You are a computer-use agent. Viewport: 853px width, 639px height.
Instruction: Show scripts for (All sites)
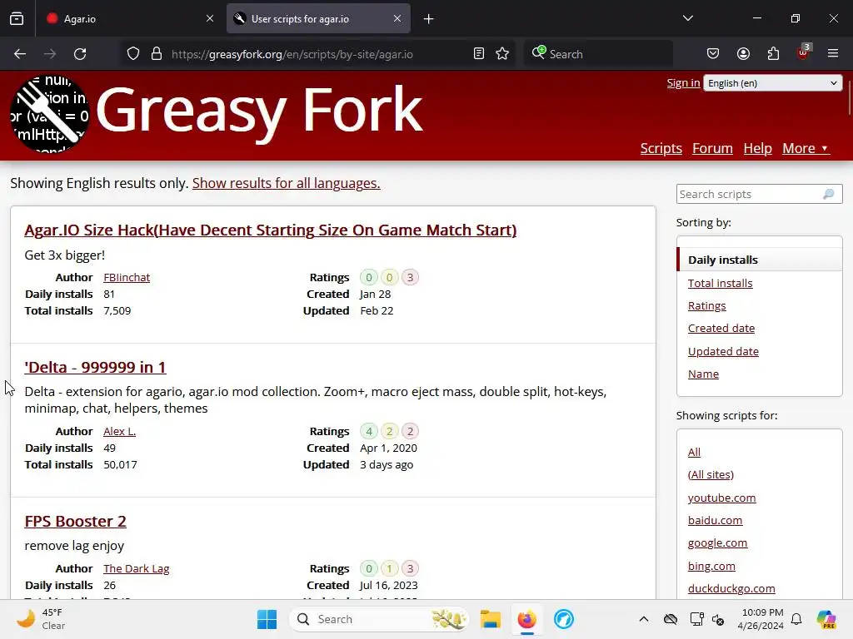click(711, 474)
